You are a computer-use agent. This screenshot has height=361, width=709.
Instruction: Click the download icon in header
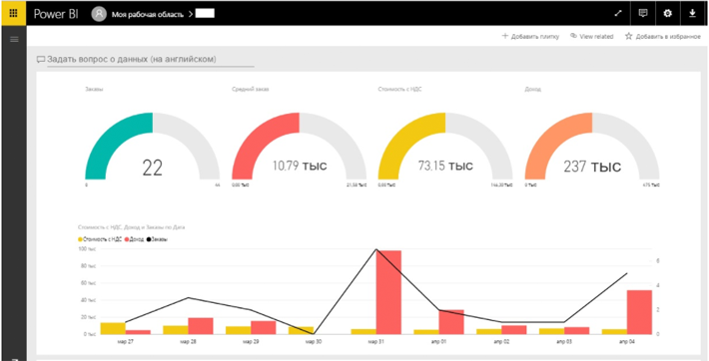(x=692, y=14)
